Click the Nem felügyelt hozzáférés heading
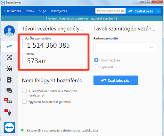164x136 pixels. coord(52,81)
